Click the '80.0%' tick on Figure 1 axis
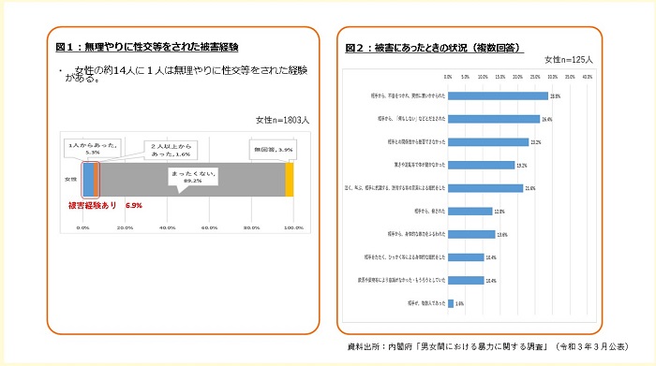This screenshot has height=366, width=656. click(251, 227)
